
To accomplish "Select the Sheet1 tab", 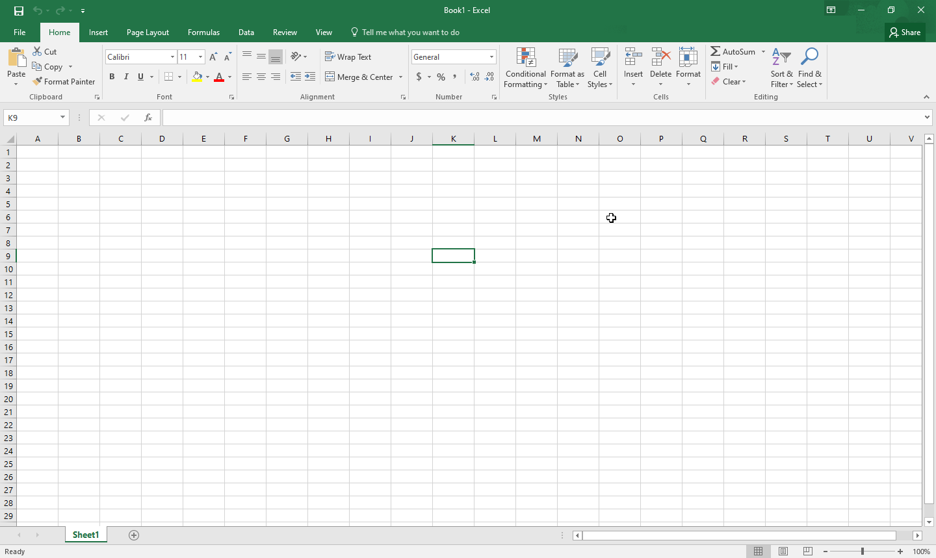I will pos(86,535).
